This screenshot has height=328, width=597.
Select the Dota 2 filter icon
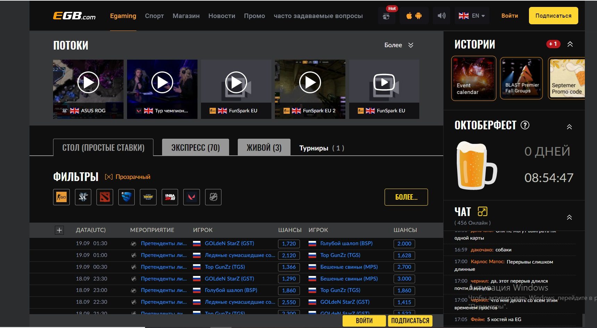[105, 197]
